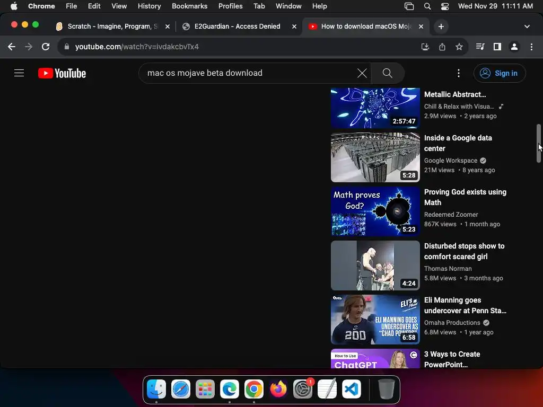
Task: Open TextEdit from the Dock
Action: click(327, 389)
